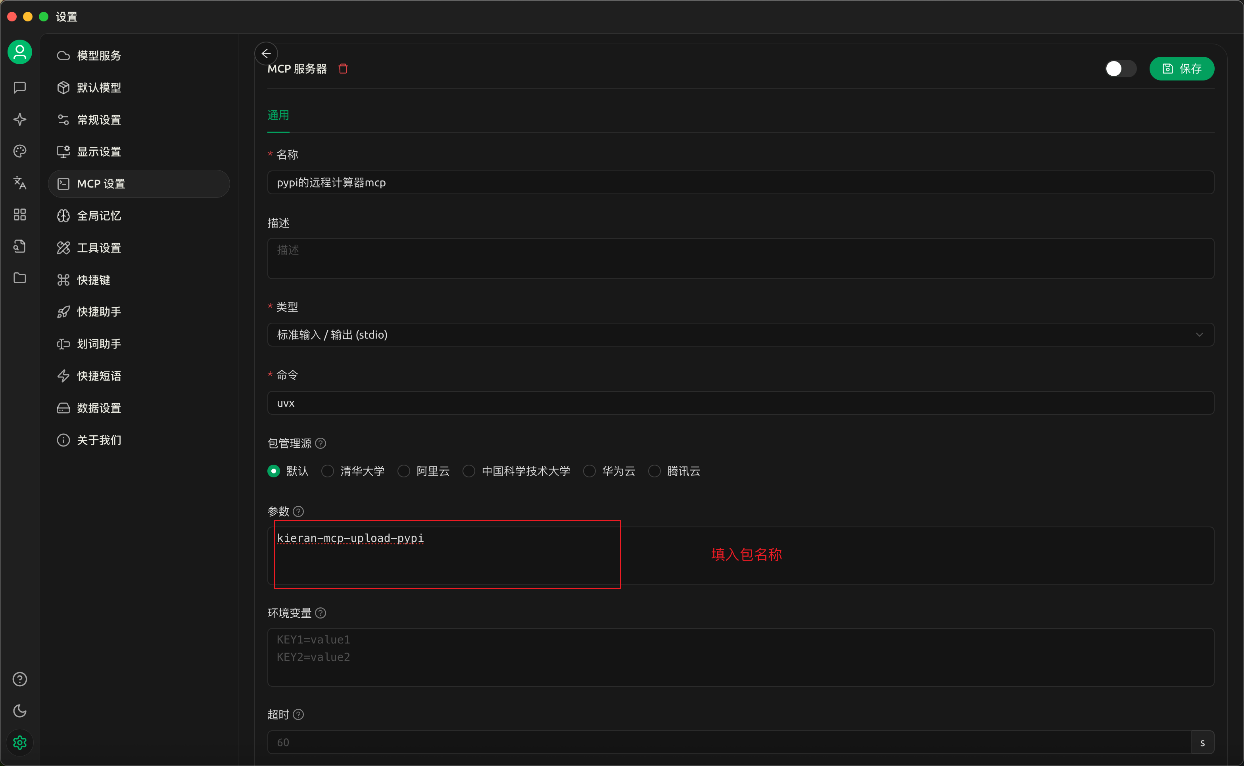Viewport: 1244px width, 766px height.
Task: Open 默认模型 settings
Action: 139,88
